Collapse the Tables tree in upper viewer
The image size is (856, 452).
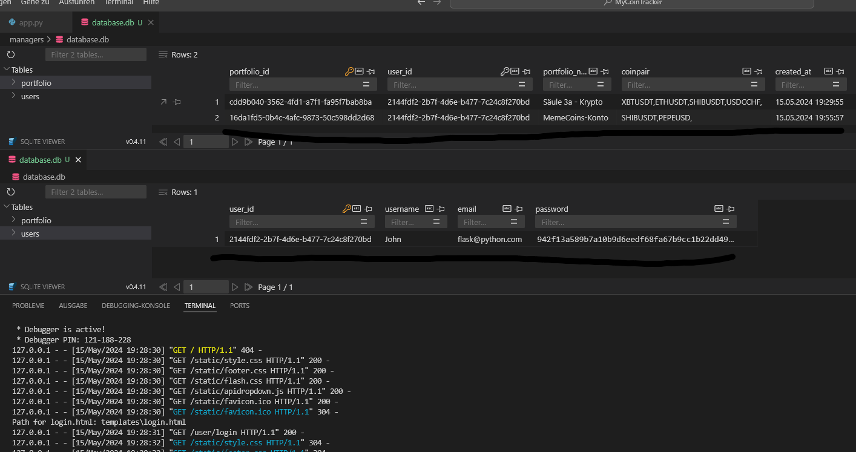7,70
